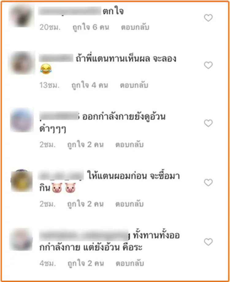View 'ถูกใจ 2 คน' on the 4ชม. comment

click(x=86, y=263)
